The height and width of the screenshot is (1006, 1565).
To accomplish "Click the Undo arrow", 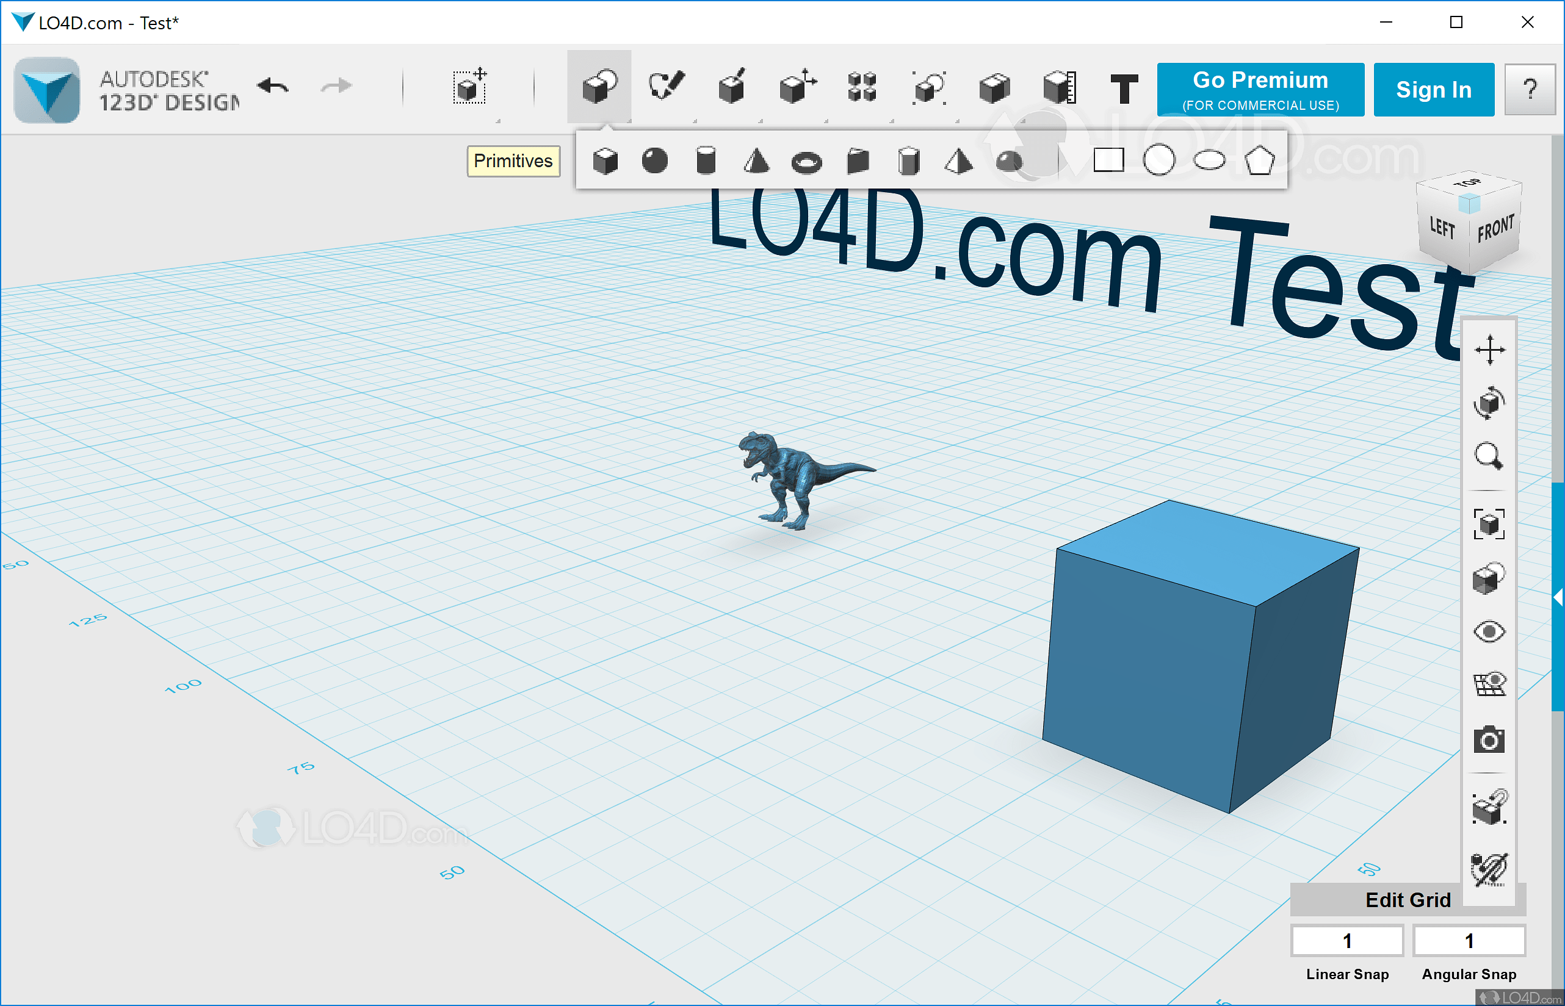I will pos(273,86).
